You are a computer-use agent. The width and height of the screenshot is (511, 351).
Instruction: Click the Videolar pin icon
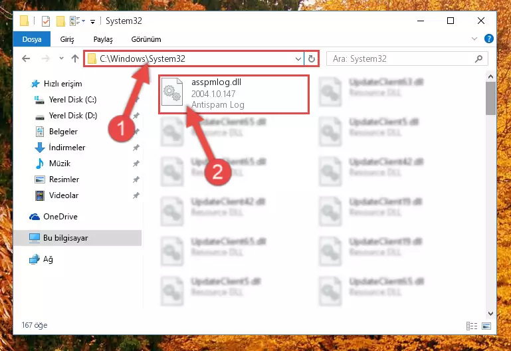[136, 195]
